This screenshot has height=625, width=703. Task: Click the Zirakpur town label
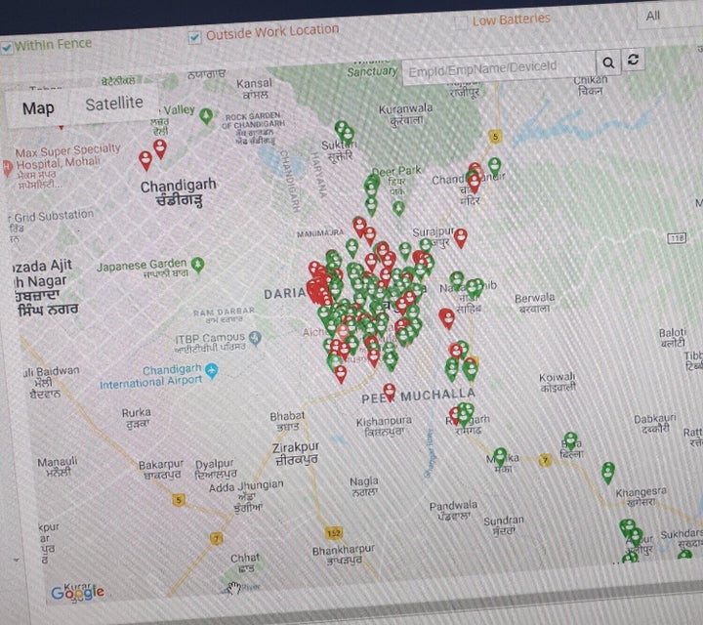[296, 453]
